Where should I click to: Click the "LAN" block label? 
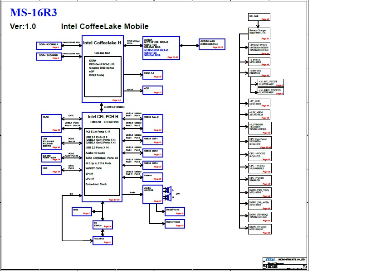pyautogui.click(x=44, y=139)
